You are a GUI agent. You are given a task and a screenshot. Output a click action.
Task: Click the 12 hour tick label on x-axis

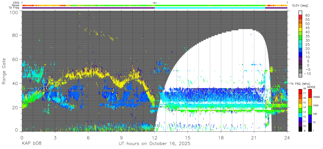pos(155,138)
